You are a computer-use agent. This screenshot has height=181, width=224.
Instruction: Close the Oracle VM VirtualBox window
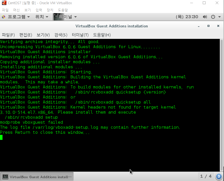click(217, 3)
